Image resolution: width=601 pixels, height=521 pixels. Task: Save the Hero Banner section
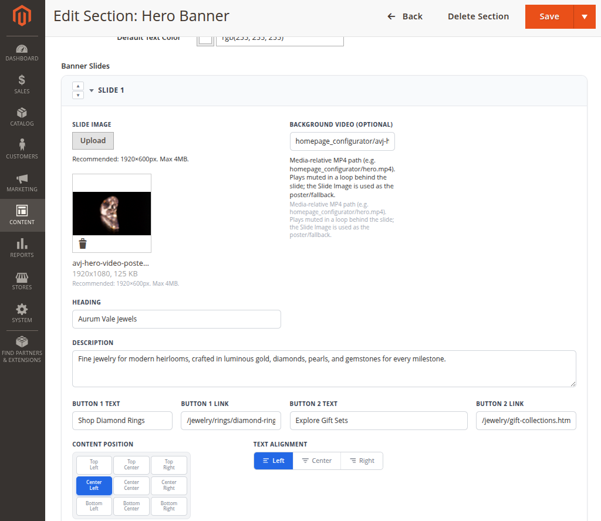point(549,16)
